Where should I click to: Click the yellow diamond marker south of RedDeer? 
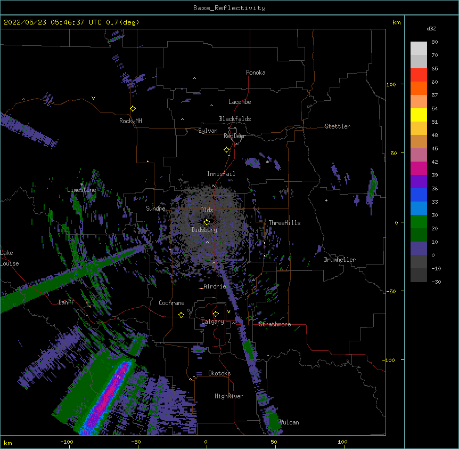coord(227,150)
